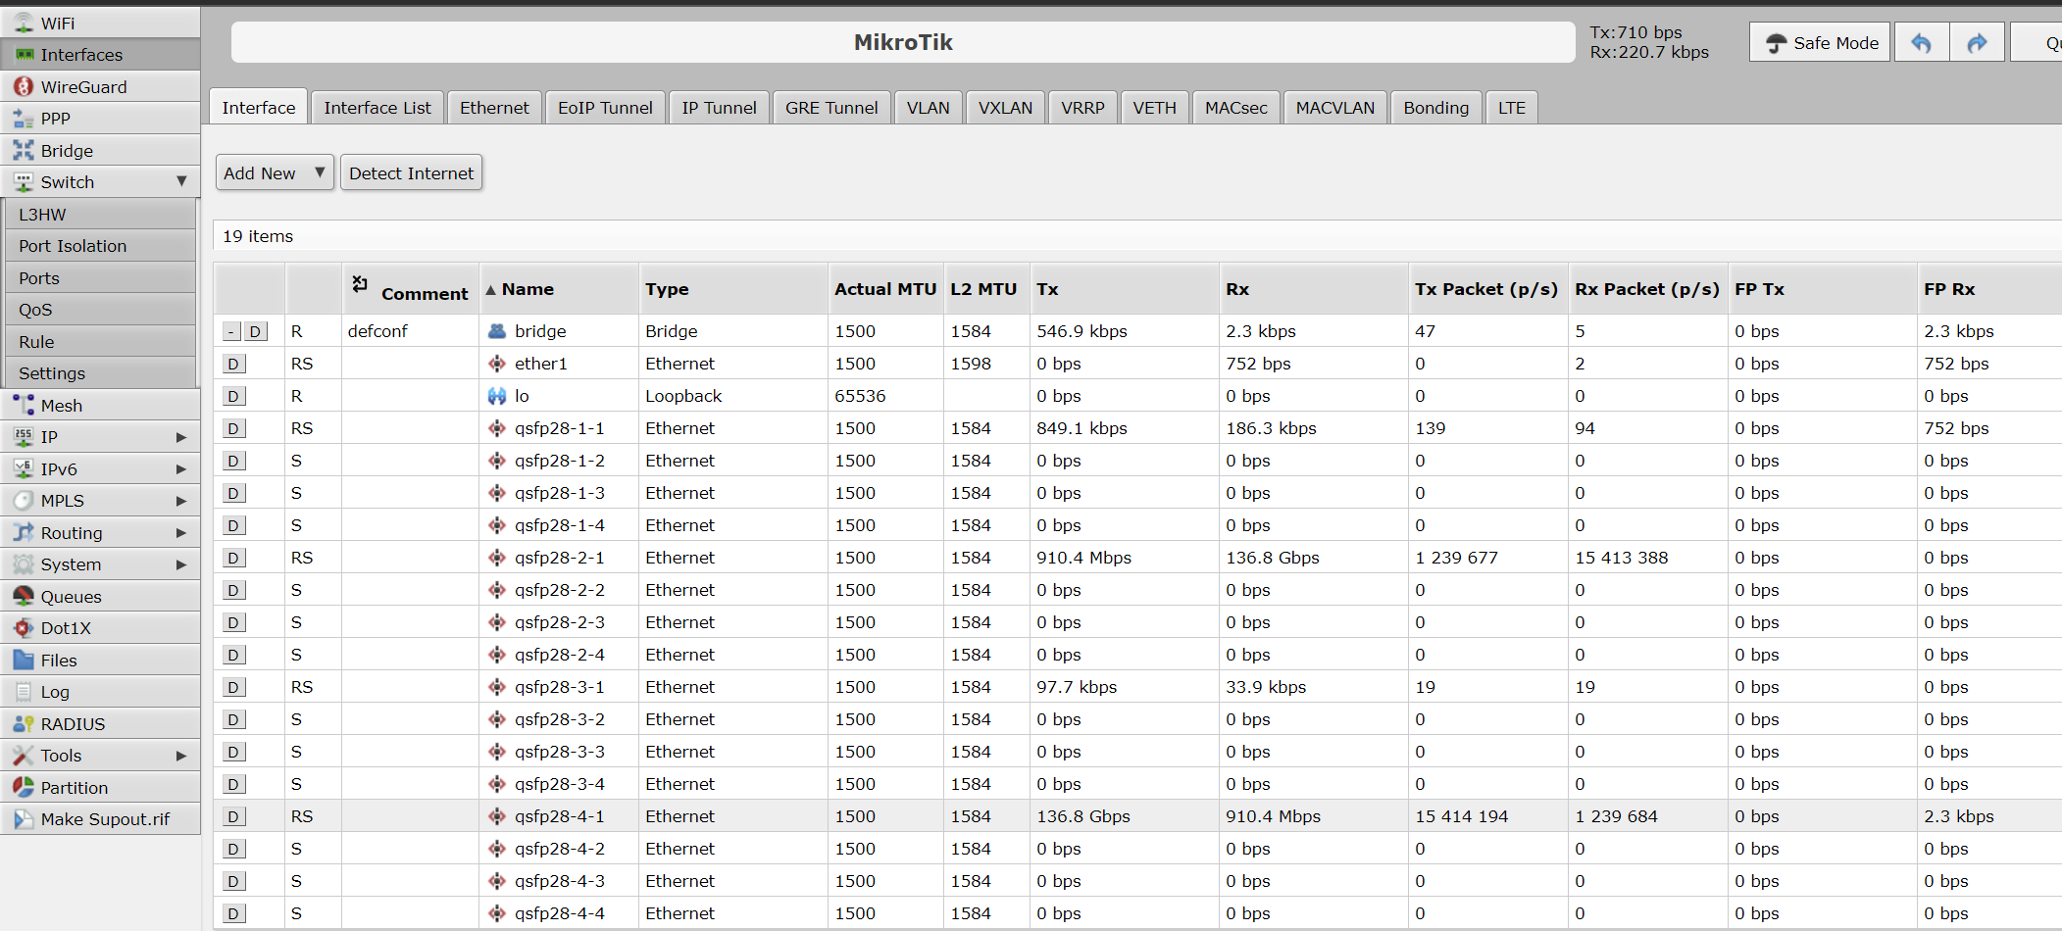2062x931 pixels.
Task: Click the Safe Mode umbrella icon
Action: (1777, 43)
